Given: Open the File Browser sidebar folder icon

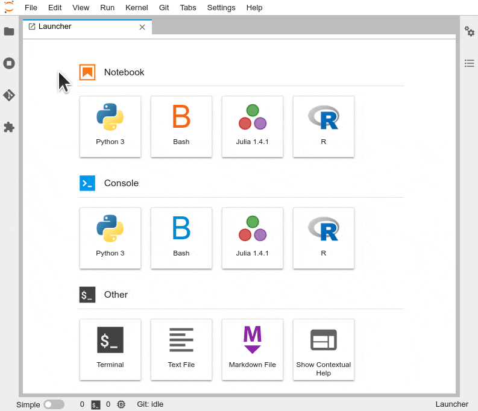Looking at the screenshot, I should click(x=9, y=31).
